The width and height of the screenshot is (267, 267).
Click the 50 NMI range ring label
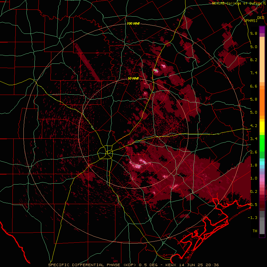[133, 79]
